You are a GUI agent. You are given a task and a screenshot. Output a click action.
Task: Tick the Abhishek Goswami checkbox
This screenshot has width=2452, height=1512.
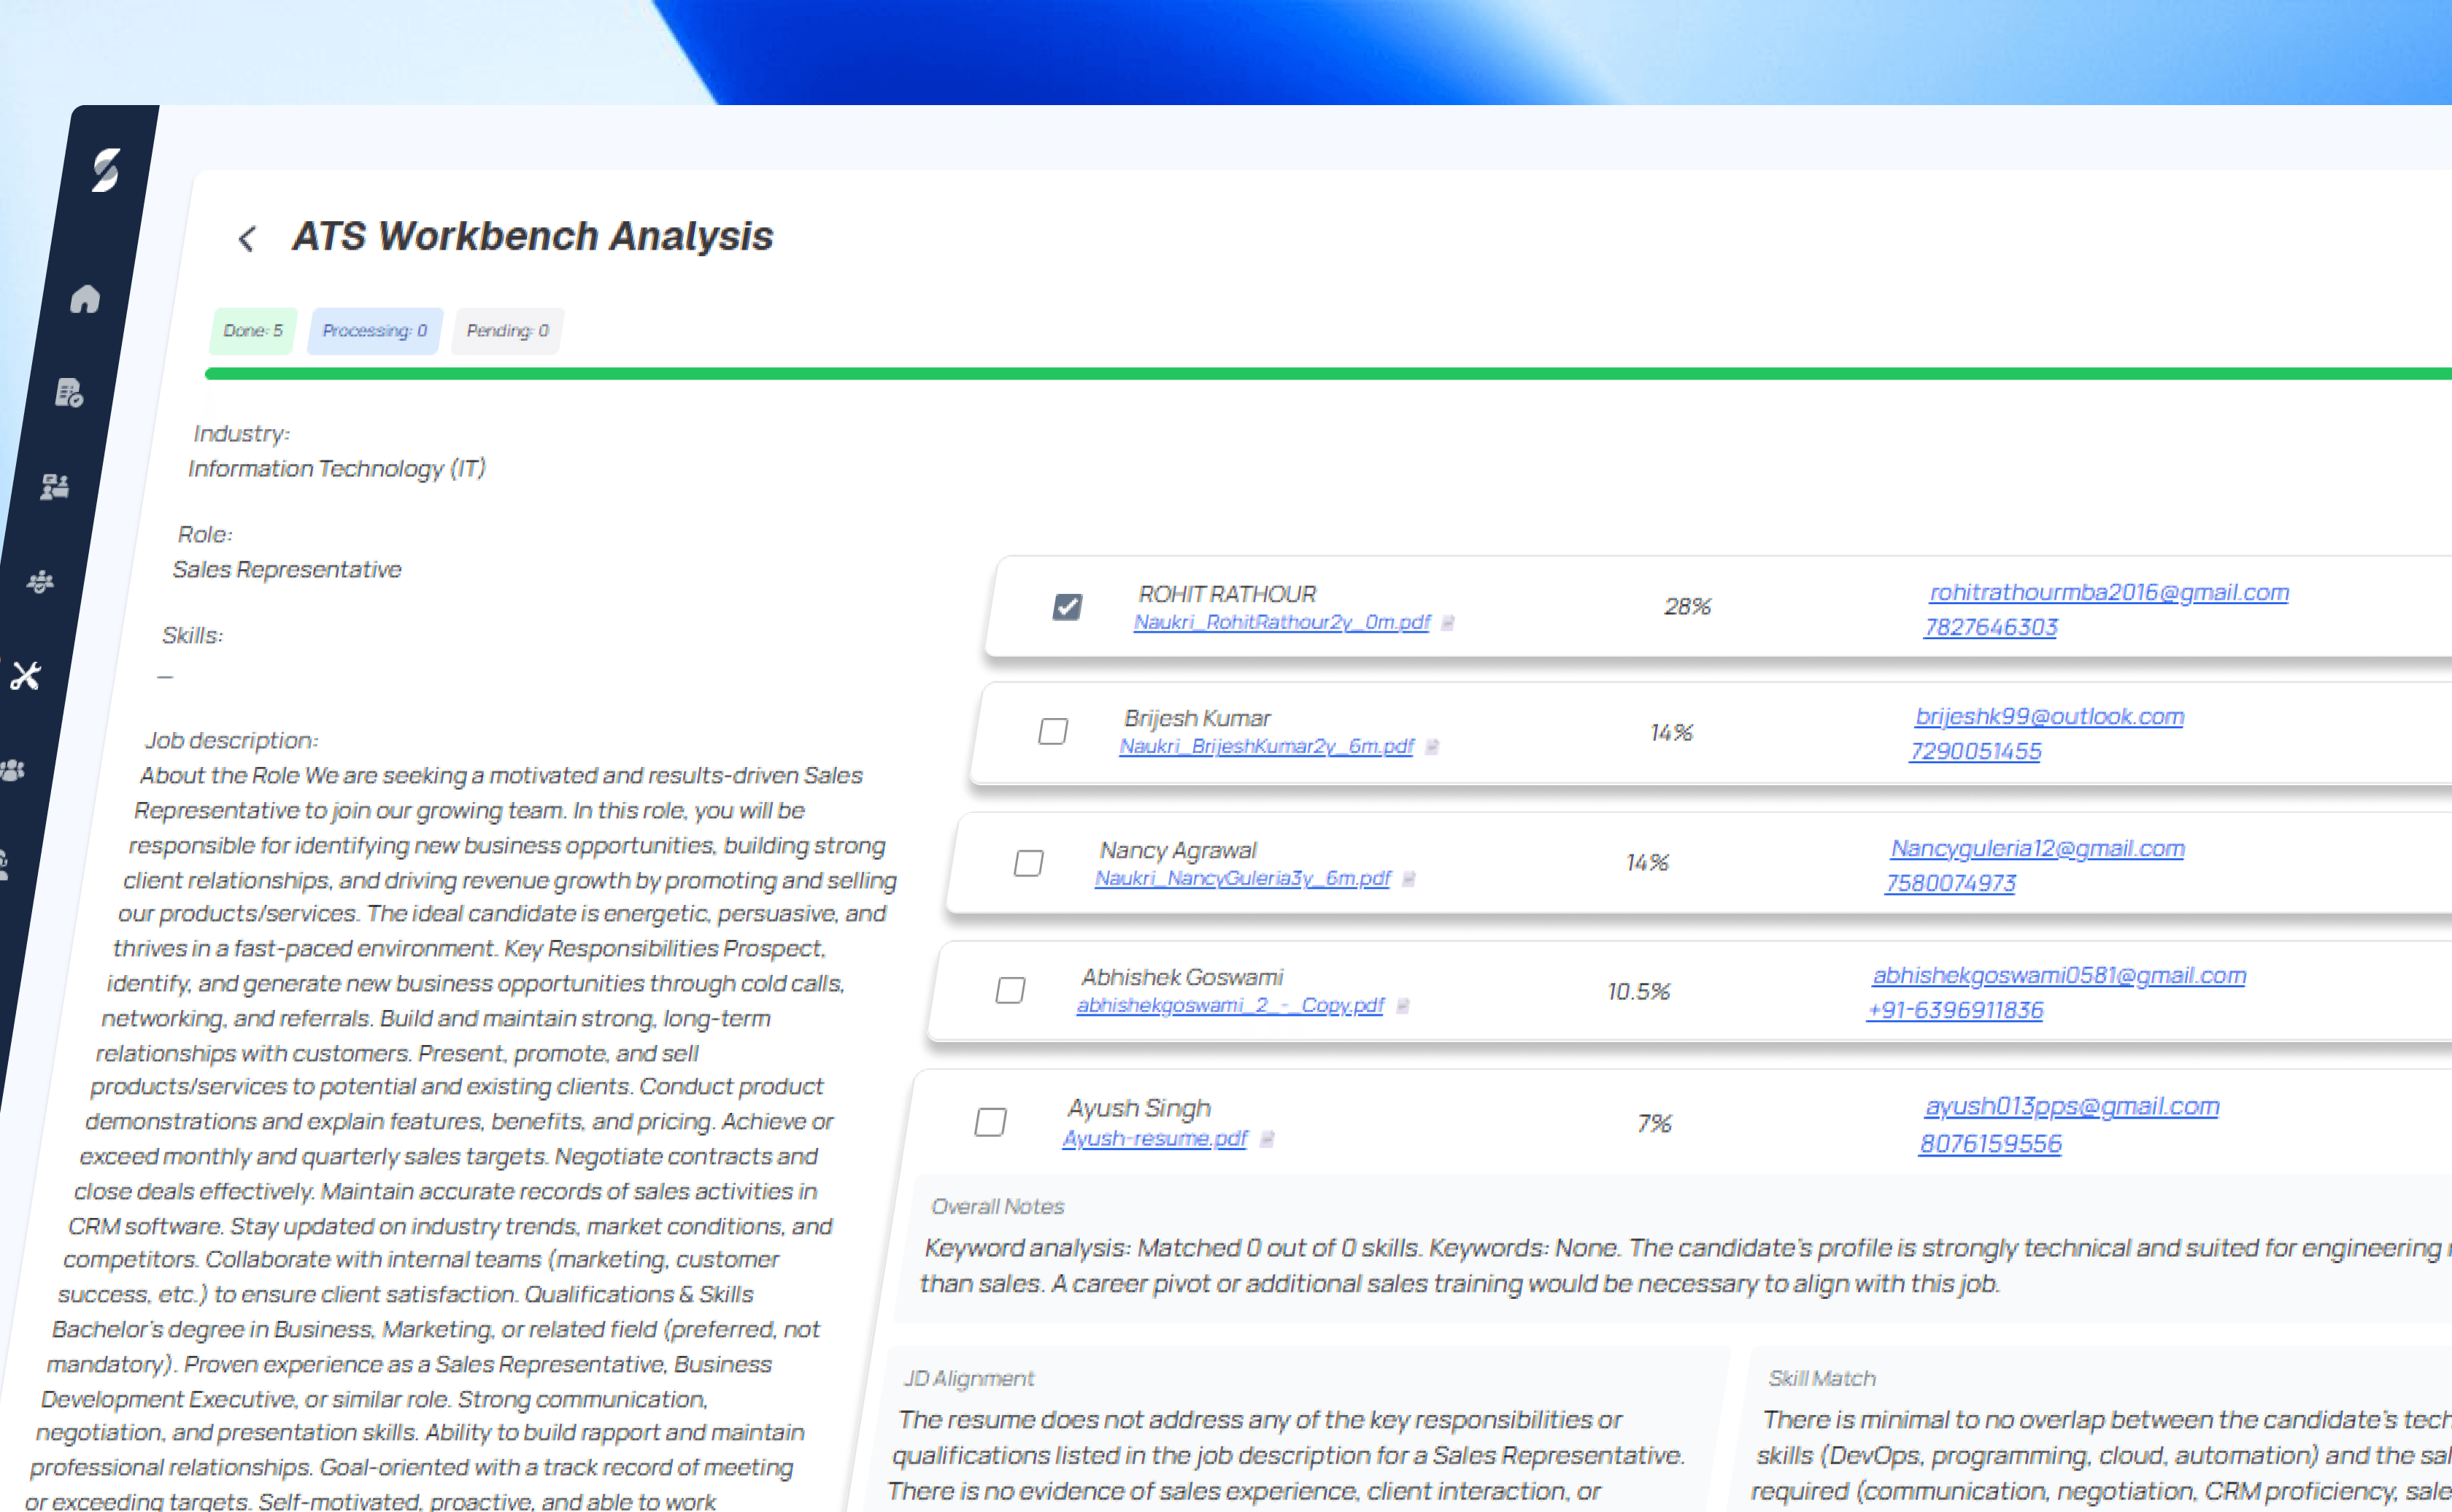point(1010,990)
